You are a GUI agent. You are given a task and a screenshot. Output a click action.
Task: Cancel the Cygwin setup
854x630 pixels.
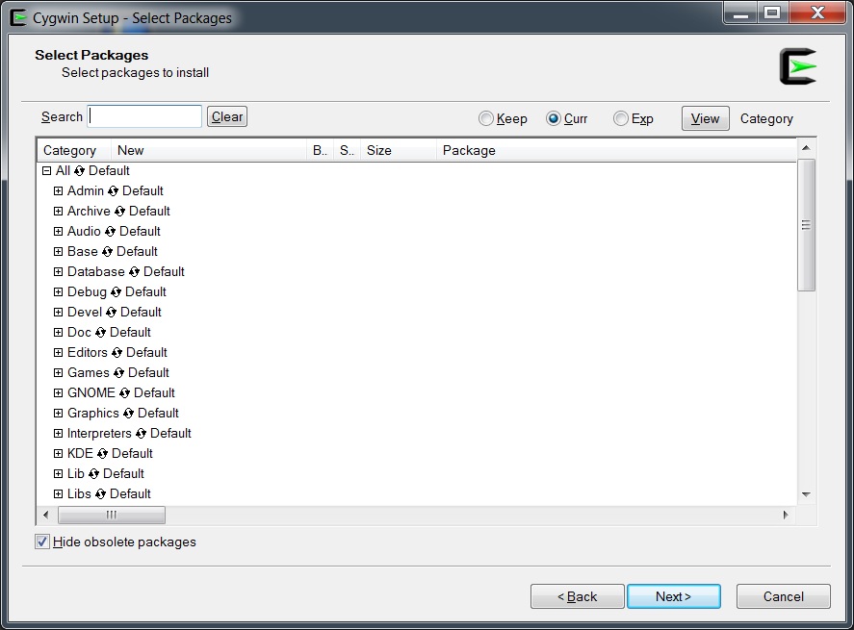[783, 596]
